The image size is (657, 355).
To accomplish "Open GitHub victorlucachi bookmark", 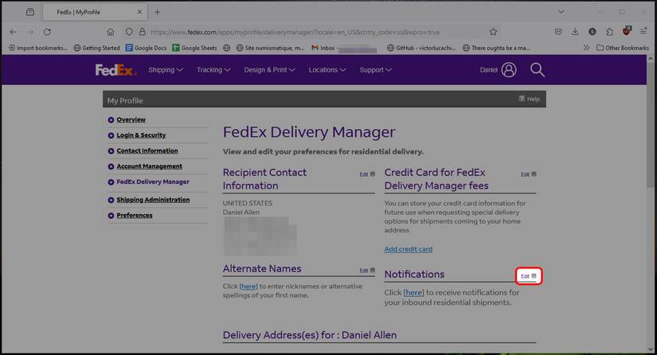I will (421, 48).
